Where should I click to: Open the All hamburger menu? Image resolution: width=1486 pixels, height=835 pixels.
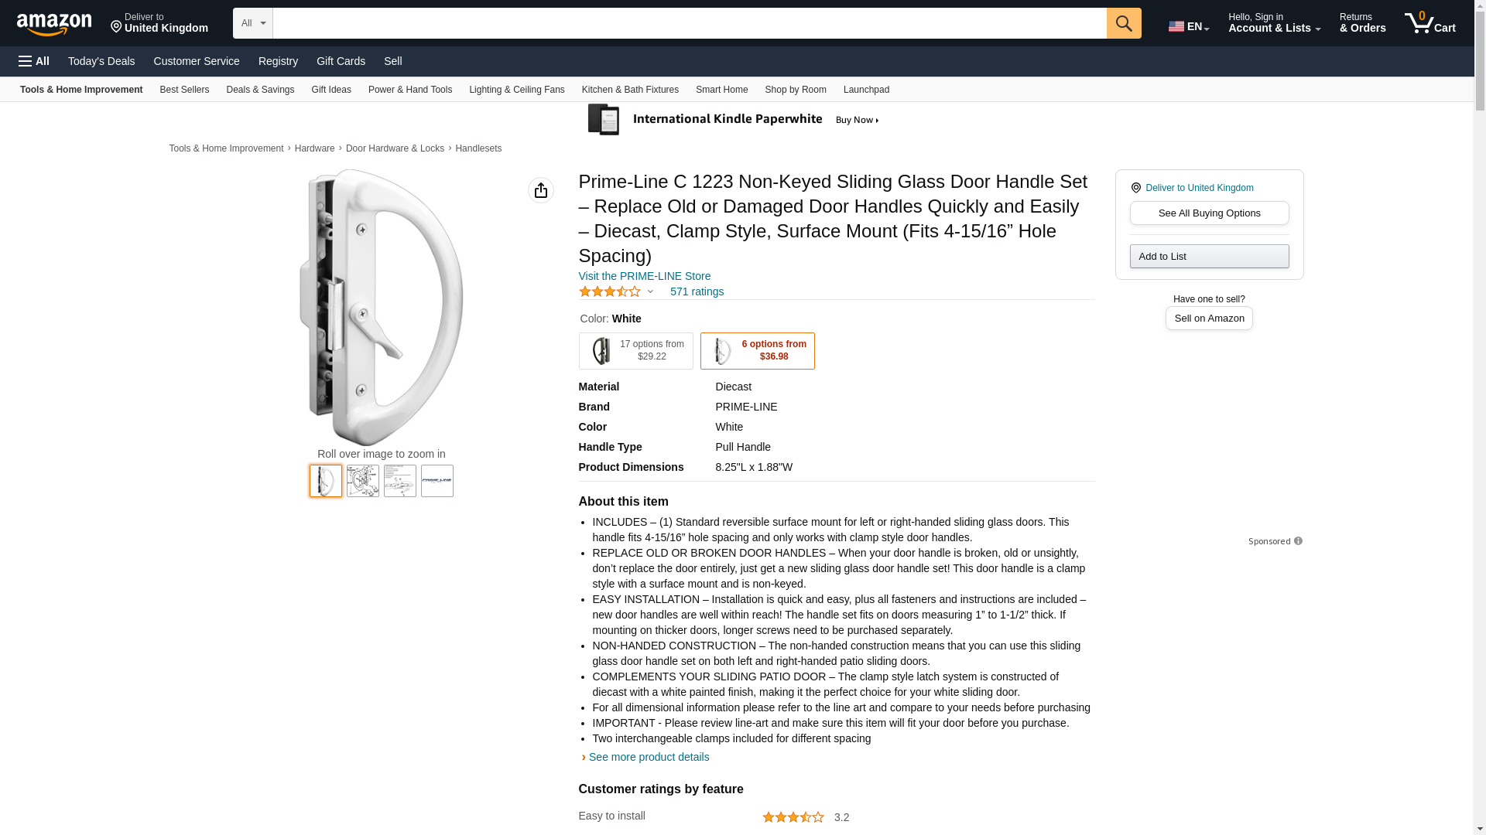click(34, 61)
